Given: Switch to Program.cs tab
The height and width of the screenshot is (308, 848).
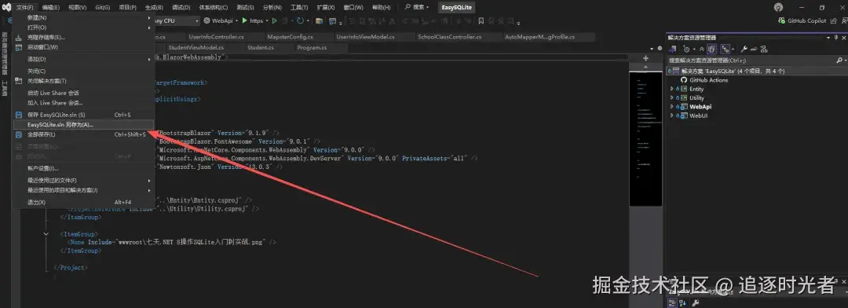Looking at the screenshot, I should point(312,47).
